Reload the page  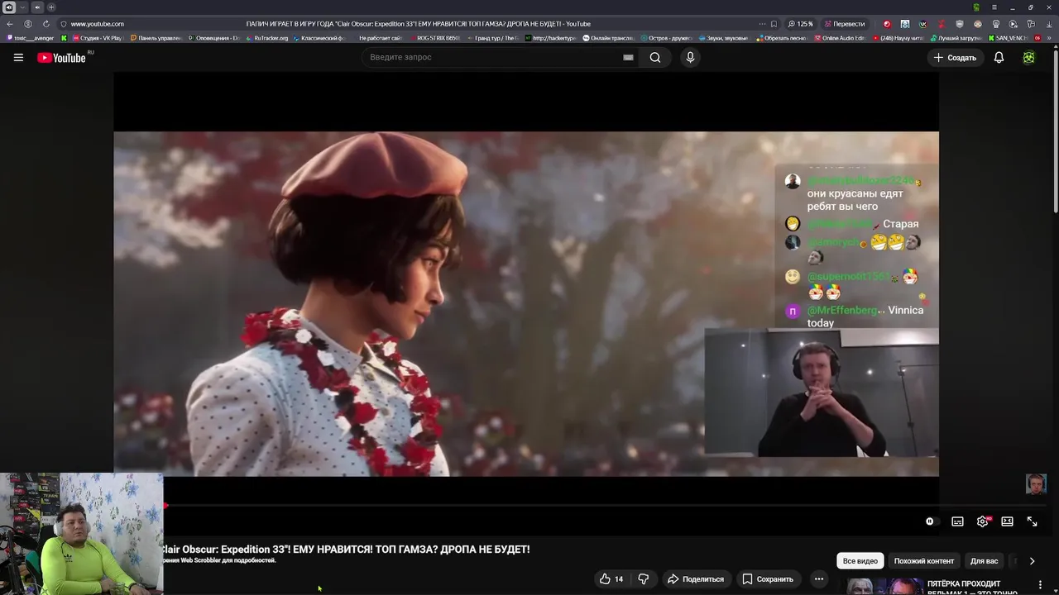pos(46,24)
